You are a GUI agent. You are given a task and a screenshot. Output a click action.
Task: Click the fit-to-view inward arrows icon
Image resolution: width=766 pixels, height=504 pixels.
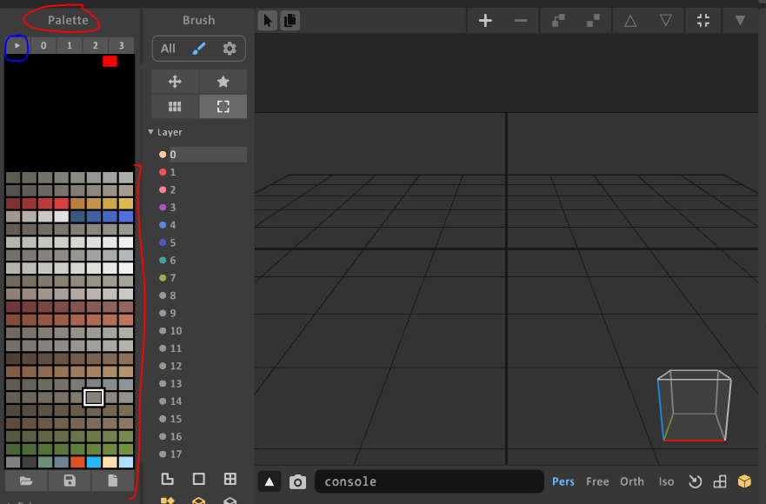703,21
